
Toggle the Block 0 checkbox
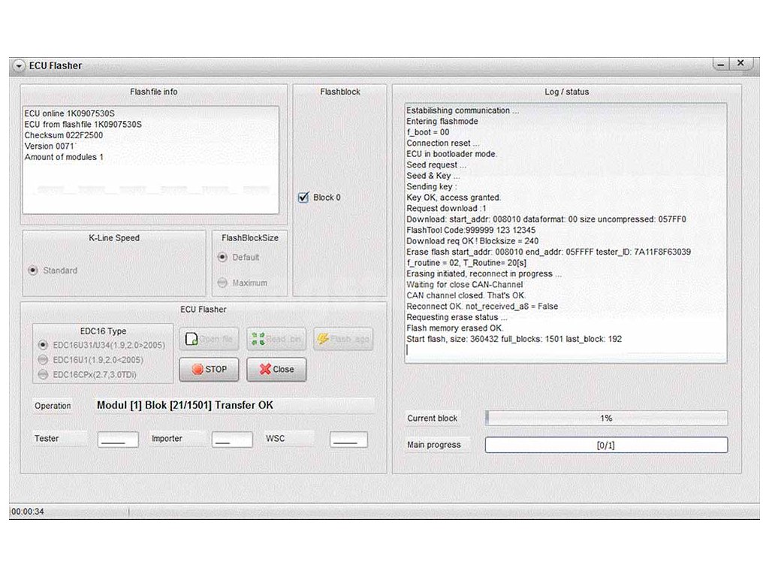[x=303, y=198]
